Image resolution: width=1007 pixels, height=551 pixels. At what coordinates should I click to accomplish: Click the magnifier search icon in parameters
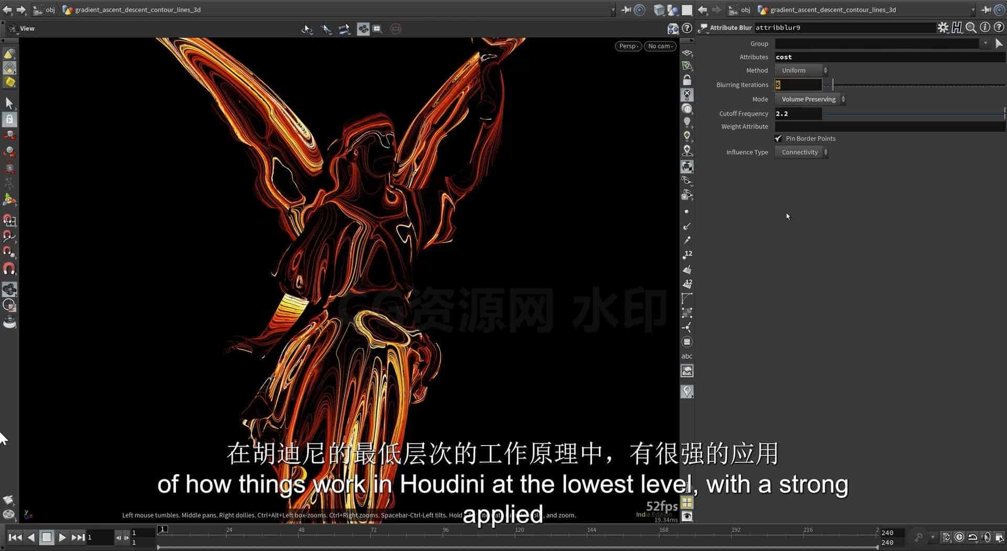coord(971,28)
